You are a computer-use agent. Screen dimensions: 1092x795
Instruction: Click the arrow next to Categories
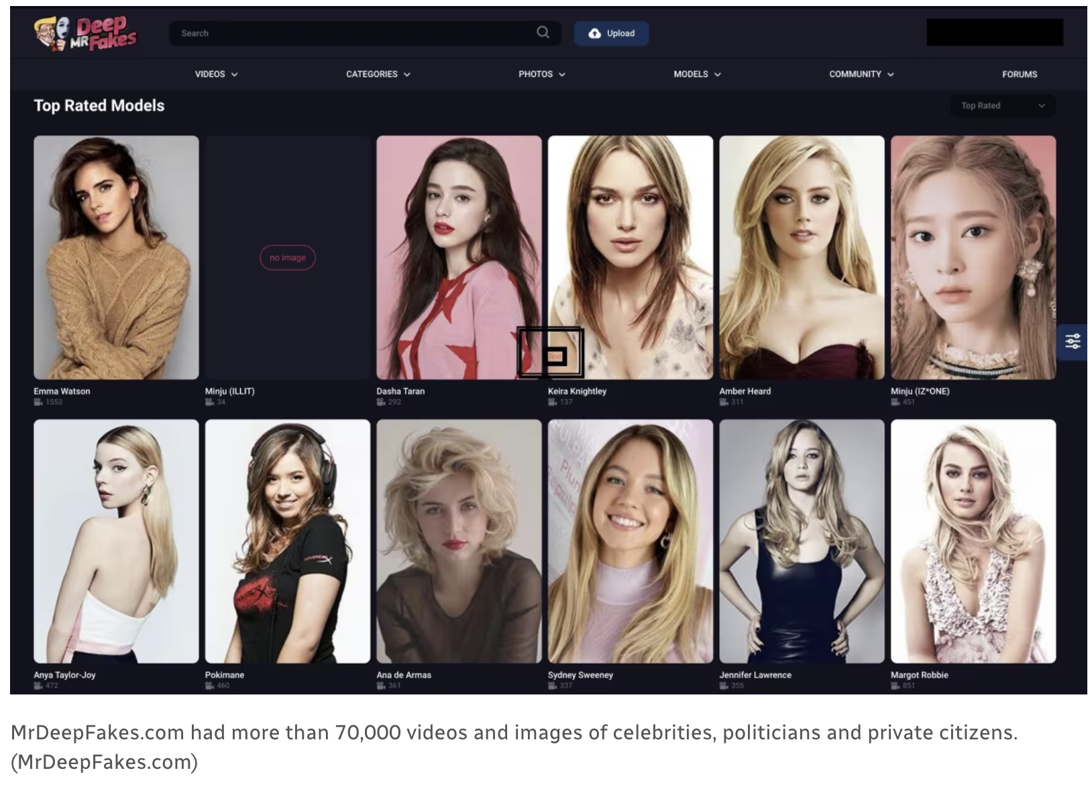coord(407,74)
